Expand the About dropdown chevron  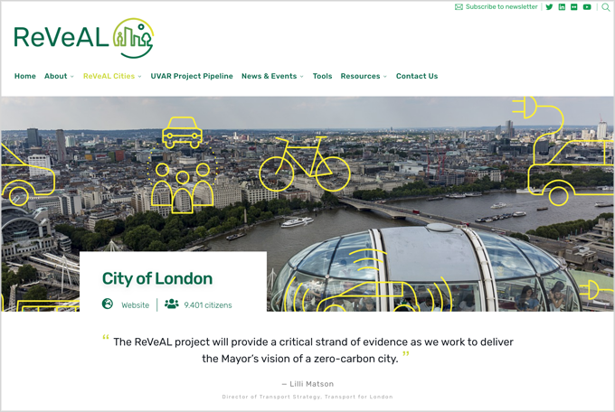click(x=72, y=77)
